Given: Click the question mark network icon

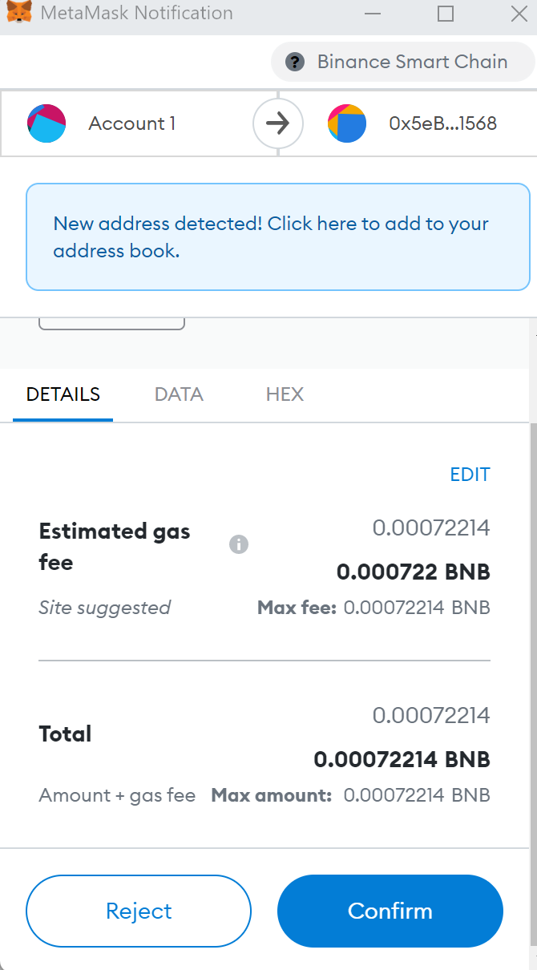Looking at the screenshot, I should tap(296, 62).
